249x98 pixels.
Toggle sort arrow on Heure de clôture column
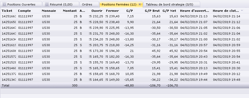[242, 11]
